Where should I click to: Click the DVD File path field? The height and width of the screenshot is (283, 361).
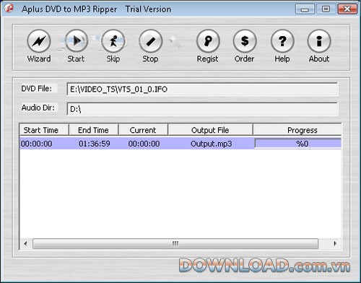pos(202,90)
